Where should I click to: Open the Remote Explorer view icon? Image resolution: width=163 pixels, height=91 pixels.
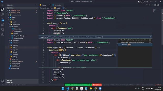pos(3,30)
